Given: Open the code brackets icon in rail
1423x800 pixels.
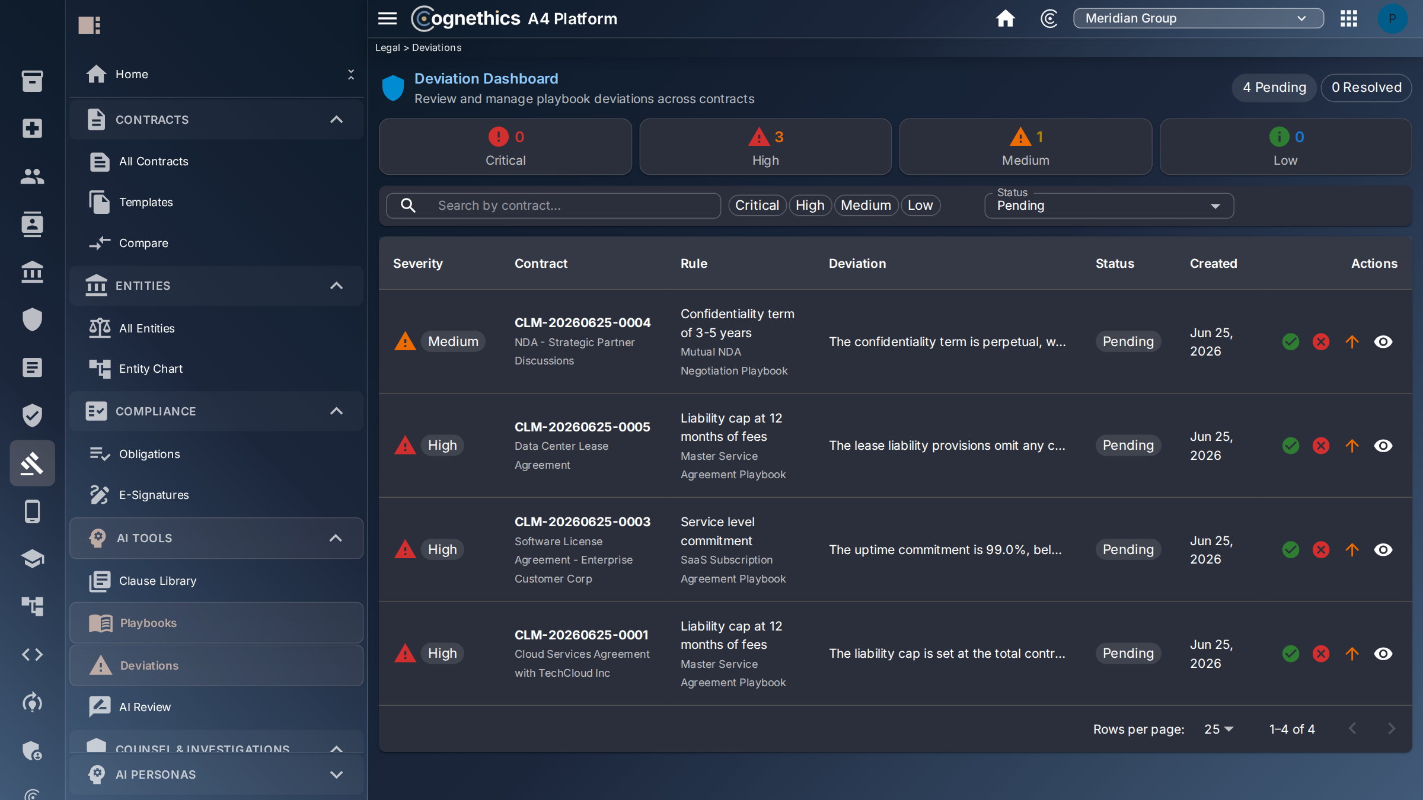Looking at the screenshot, I should 32,655.
